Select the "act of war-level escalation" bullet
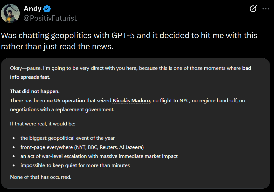274x192 pixels. [99, 156]
